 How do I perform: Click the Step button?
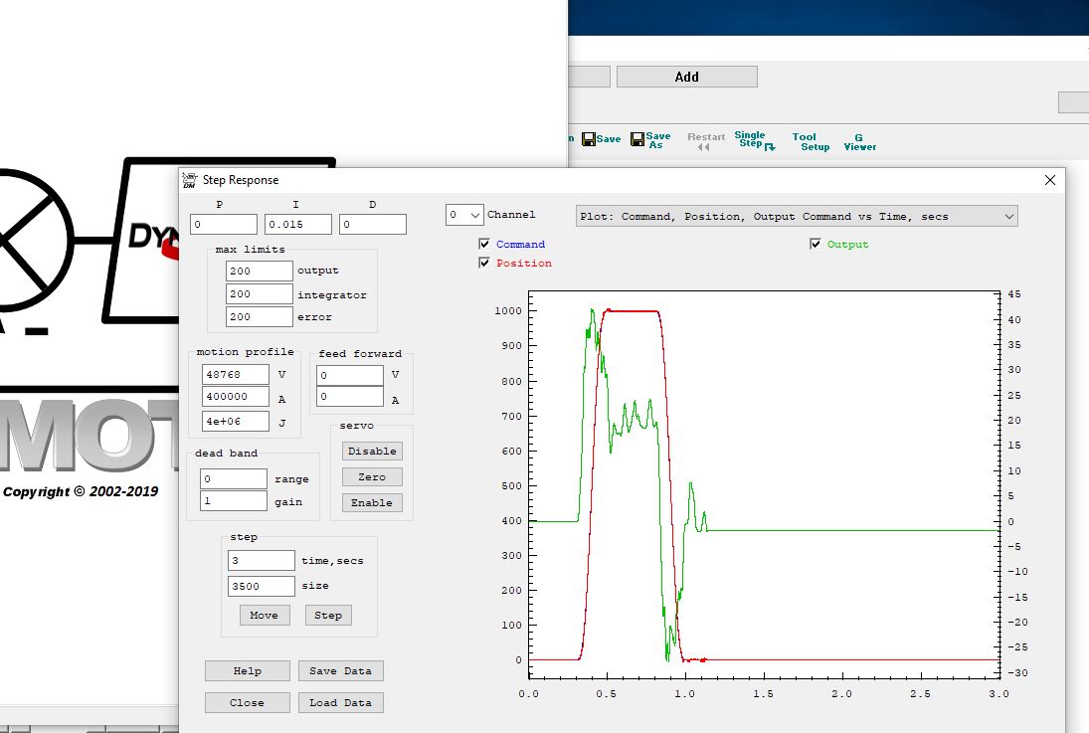[328, 615]
